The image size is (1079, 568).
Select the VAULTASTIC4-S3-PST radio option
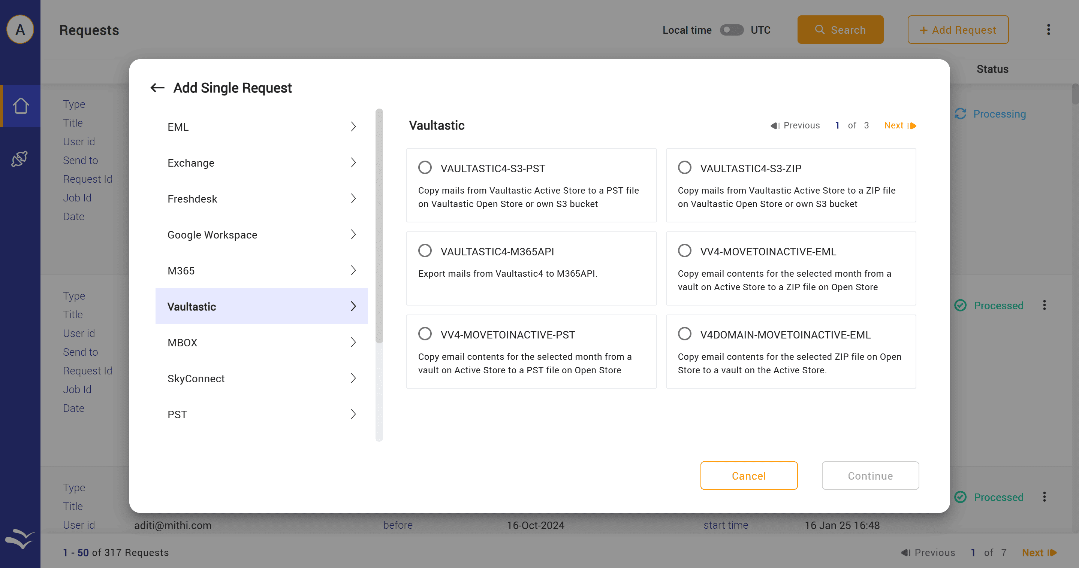coord(425,168)
